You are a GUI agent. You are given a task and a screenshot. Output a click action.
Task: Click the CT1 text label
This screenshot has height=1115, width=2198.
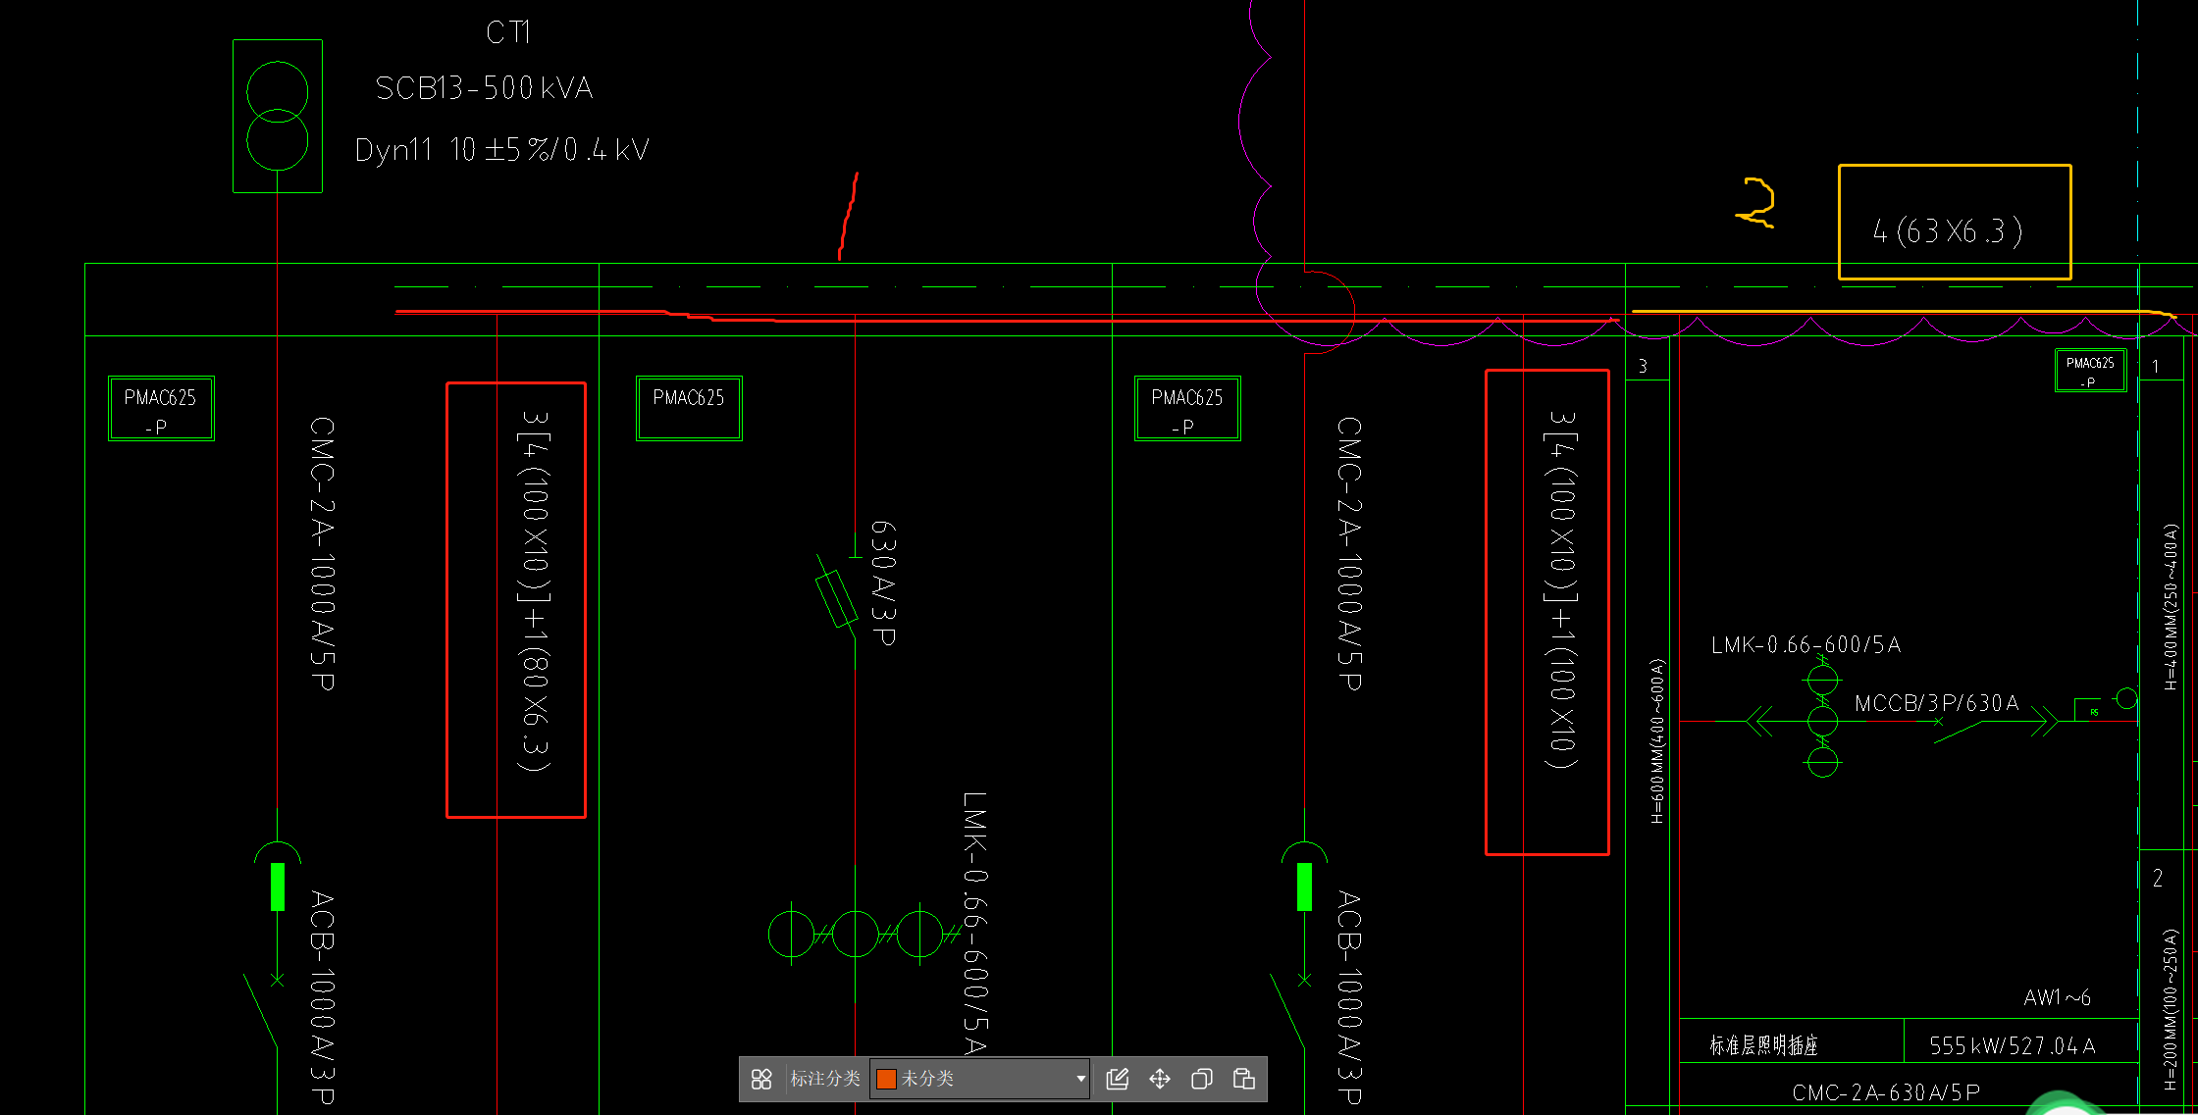(x=508, y=32)
